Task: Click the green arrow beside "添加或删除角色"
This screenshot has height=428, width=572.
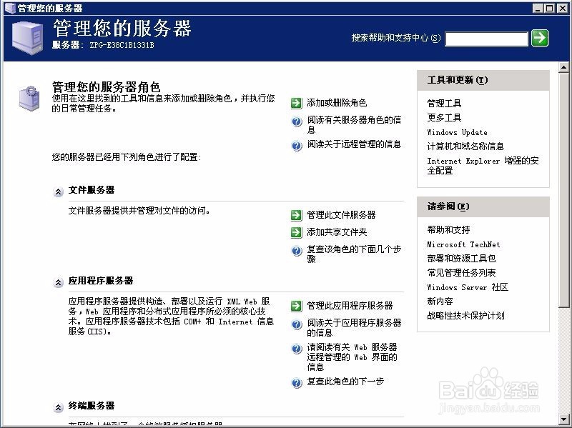Action: click(x=296, y=103)
